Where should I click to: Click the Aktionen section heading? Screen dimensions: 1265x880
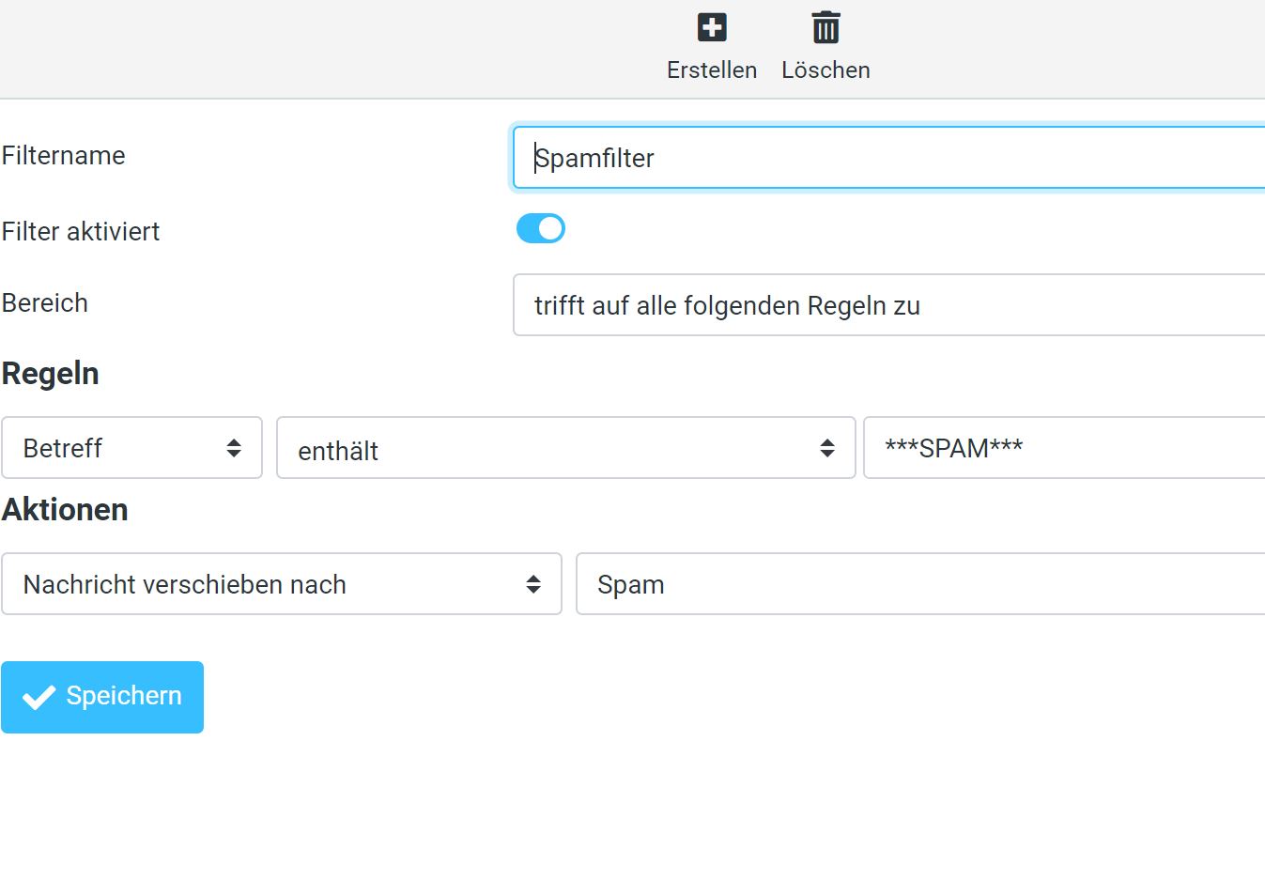click(x=65, y=510)
